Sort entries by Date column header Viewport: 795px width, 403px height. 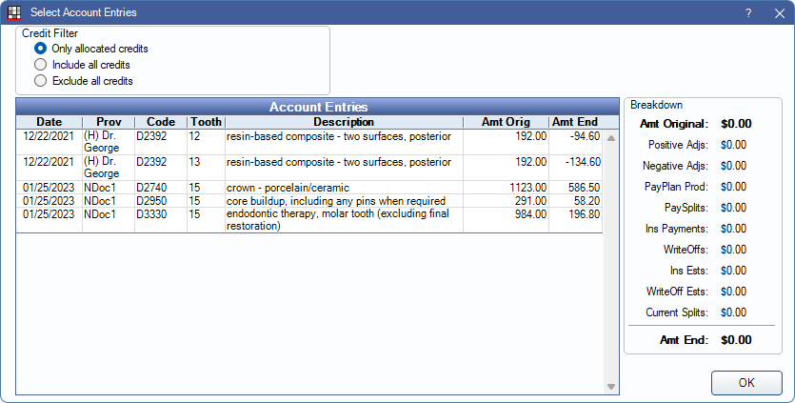click(x=48, y=122)
